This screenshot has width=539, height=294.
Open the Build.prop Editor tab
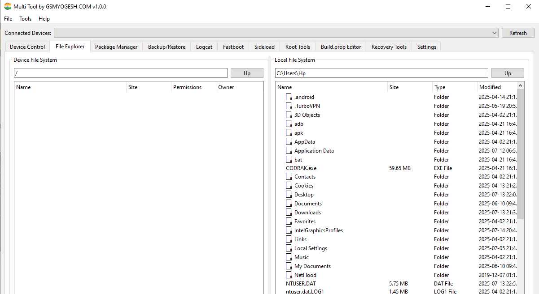click(x=341, y=47)
